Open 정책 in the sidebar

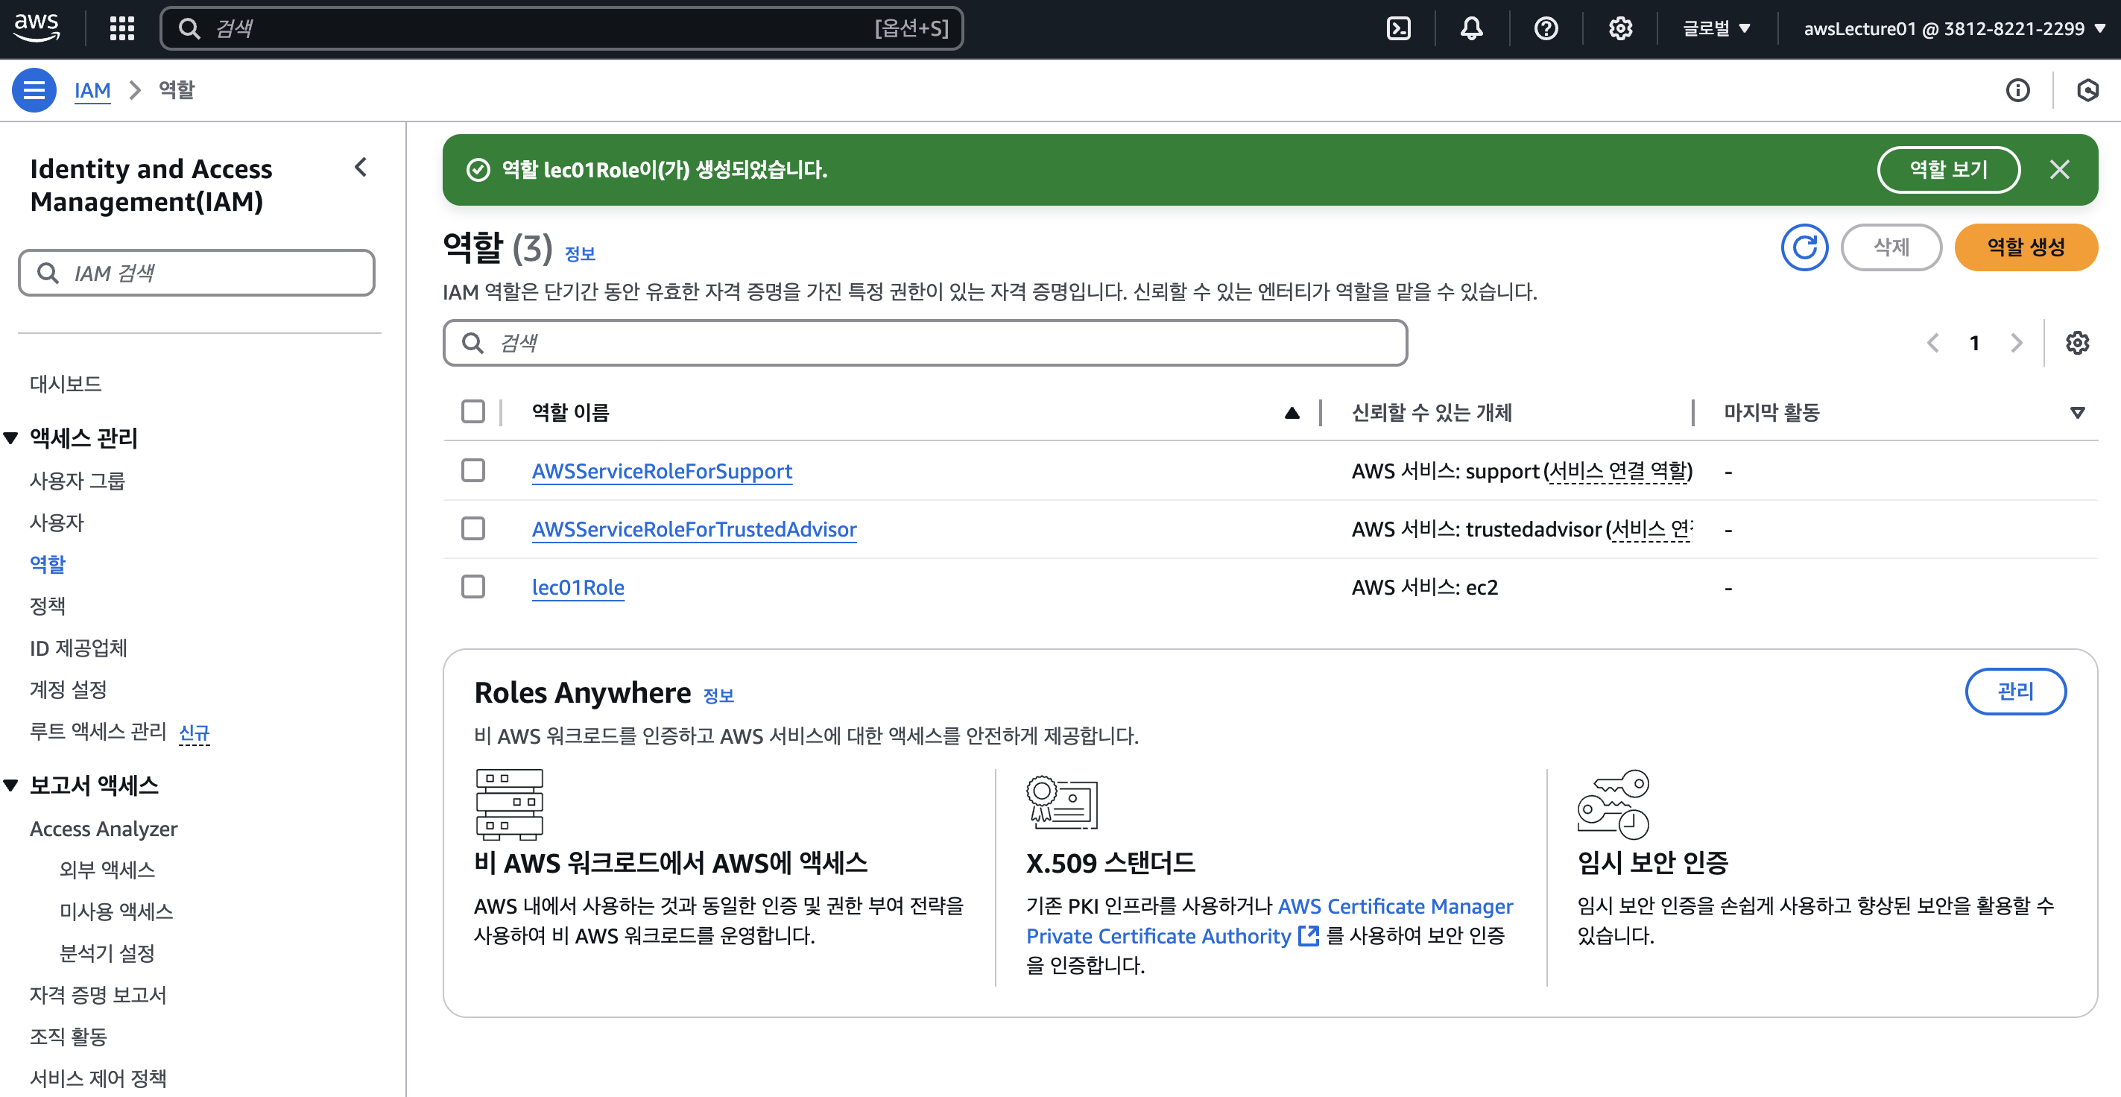point(48,605)
